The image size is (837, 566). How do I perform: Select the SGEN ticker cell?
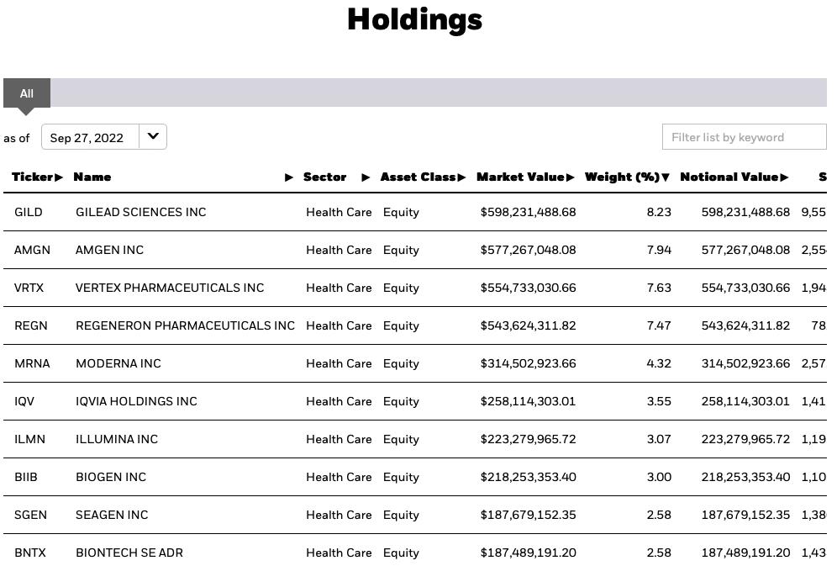click(x=30, y=516)
